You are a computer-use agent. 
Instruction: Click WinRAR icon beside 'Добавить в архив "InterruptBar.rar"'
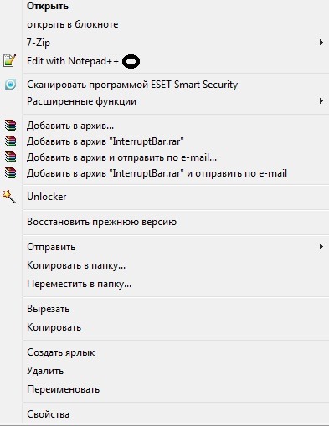10,141
